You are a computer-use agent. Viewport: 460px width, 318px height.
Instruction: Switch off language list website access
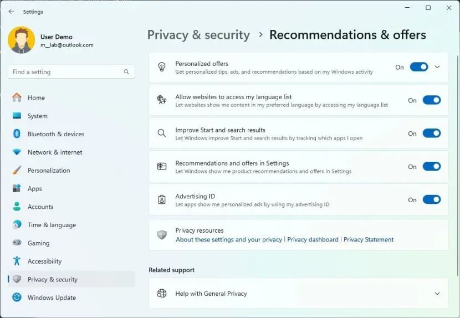431,100
